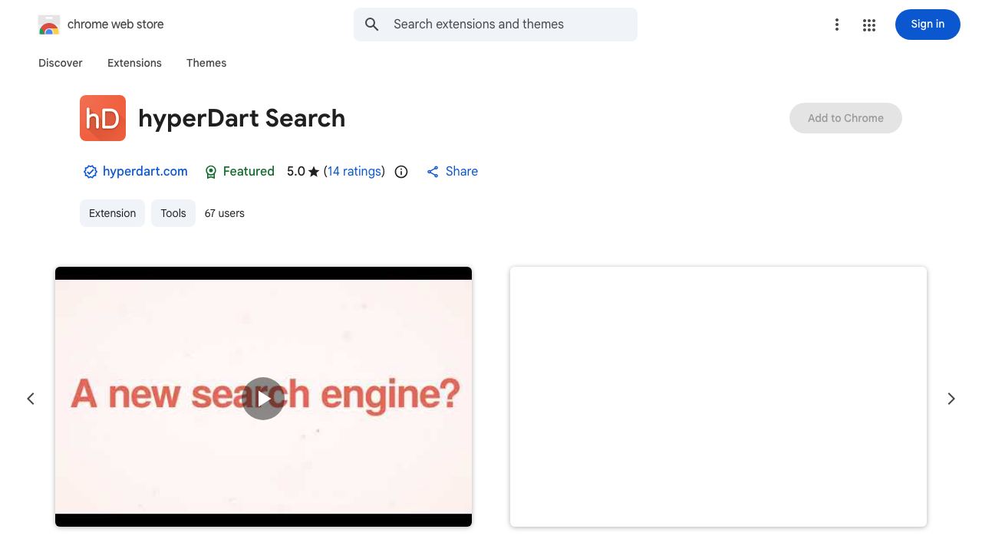
Task: Click the hyperDart hD extension icon
Action: [x=103, y=118]
